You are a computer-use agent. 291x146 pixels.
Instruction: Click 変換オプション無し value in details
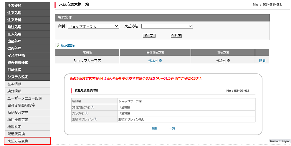click(131, 119)
